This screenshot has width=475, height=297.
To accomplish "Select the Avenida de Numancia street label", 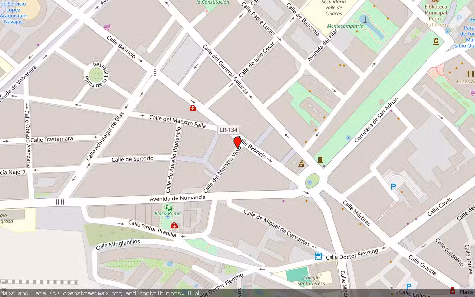I will 178,198.
